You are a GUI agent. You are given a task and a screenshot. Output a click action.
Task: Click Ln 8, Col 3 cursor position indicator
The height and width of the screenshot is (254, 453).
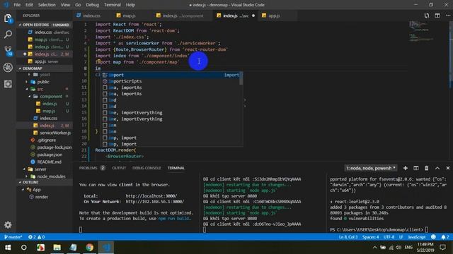(x=348, y=237)
